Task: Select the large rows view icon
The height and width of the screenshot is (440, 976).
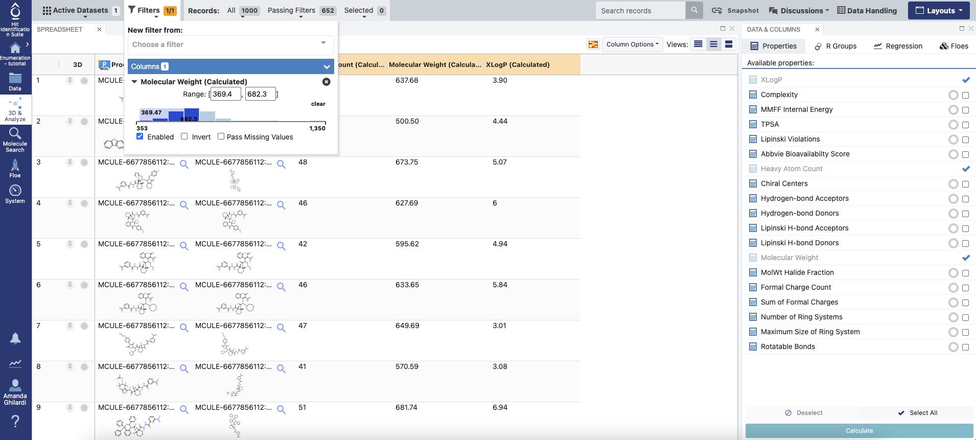Action: (729, 44)
